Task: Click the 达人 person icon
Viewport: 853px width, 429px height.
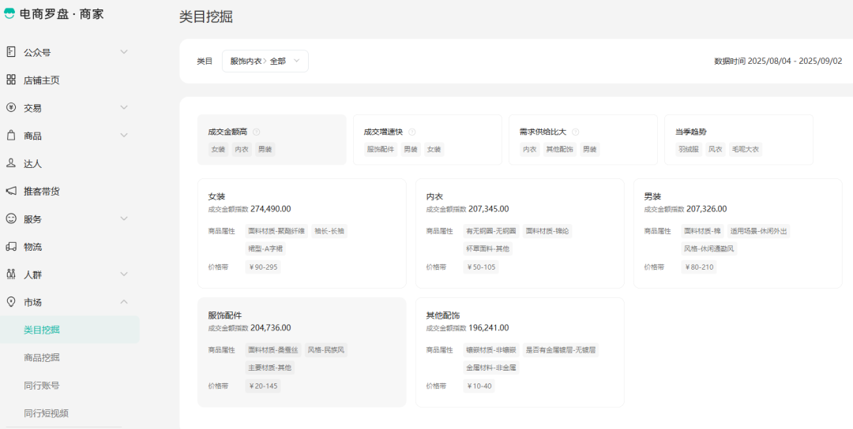Action: click(11, 163)
